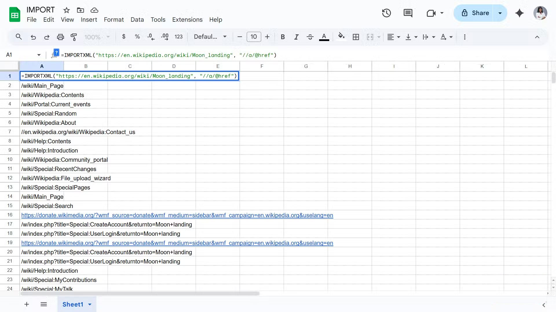Expand the horizontal alignment options
This screenshot has height=312, width=556.
[398, 37]
